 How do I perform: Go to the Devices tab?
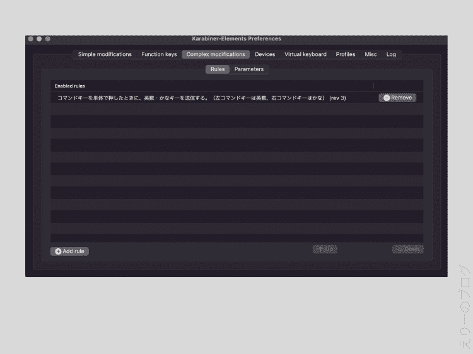pos(265,54)
